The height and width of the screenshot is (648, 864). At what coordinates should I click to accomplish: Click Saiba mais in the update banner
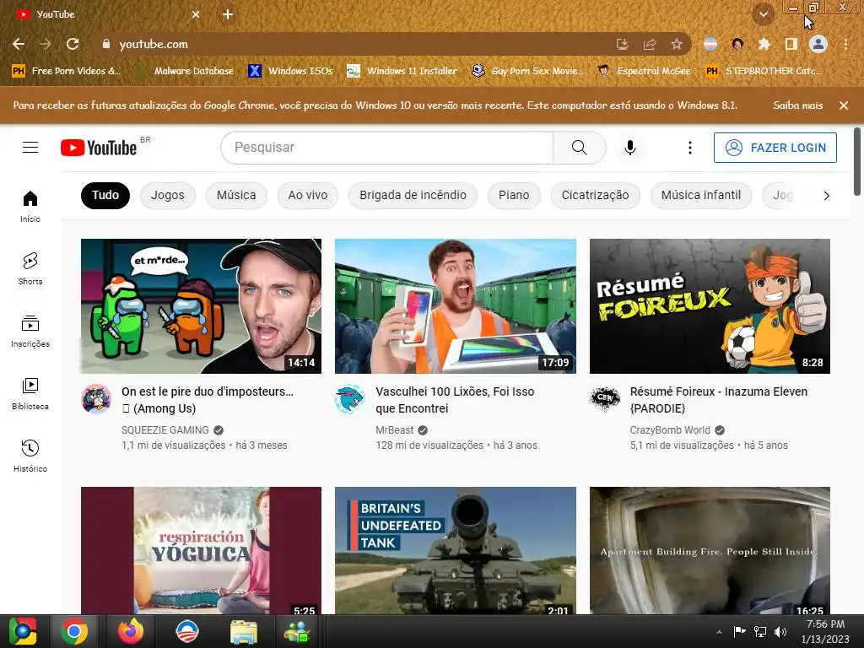(797, 105)
